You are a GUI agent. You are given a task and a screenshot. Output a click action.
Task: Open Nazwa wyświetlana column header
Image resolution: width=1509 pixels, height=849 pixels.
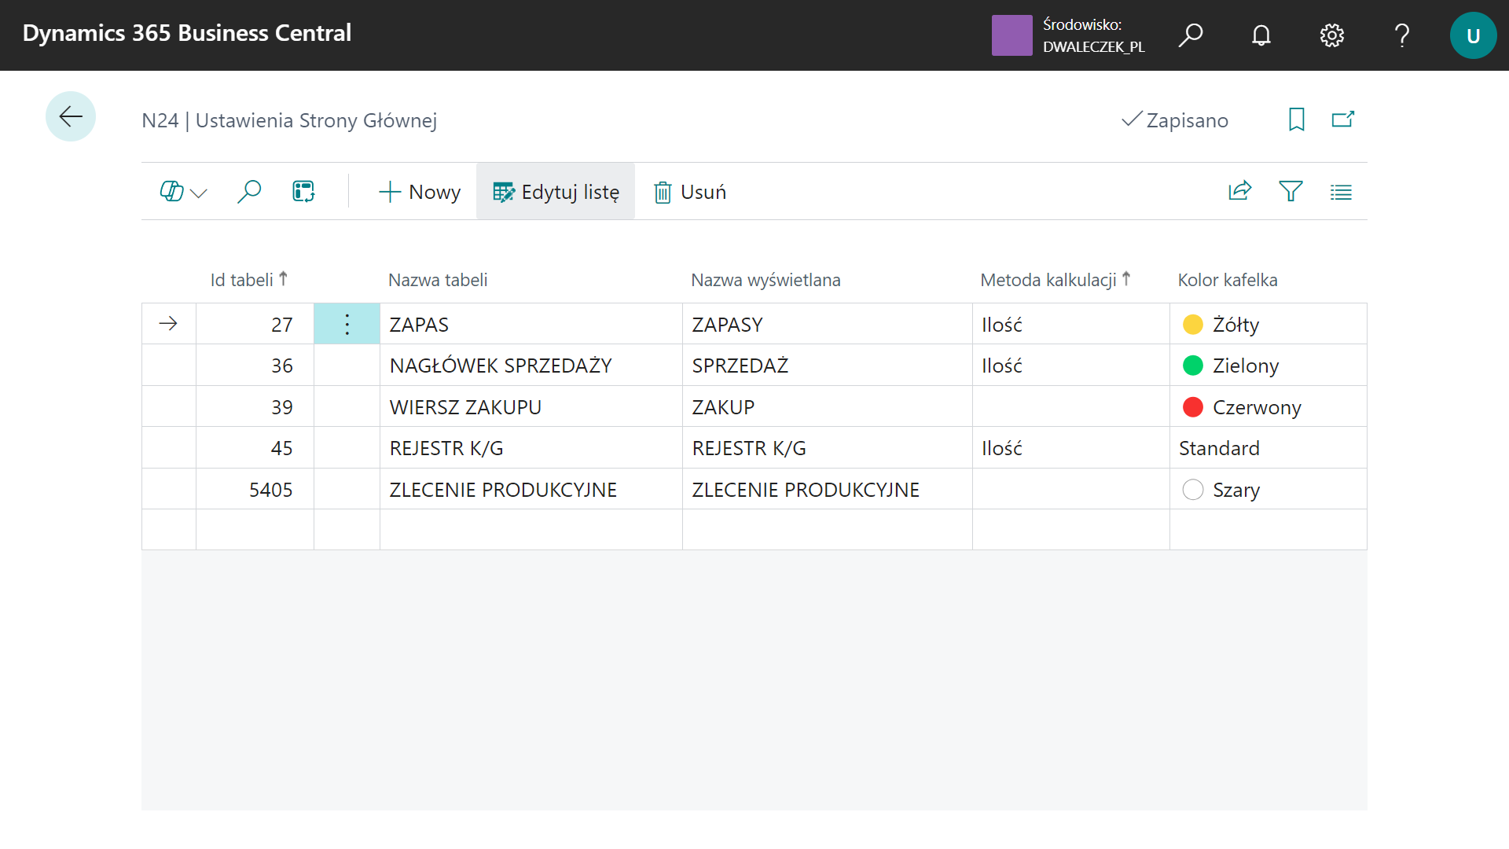tap(766, 280)
